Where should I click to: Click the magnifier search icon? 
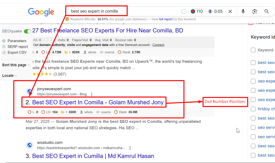(x=267, y=11)
